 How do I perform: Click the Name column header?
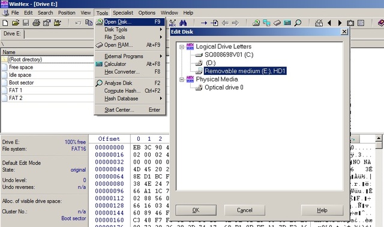[48, 52]
